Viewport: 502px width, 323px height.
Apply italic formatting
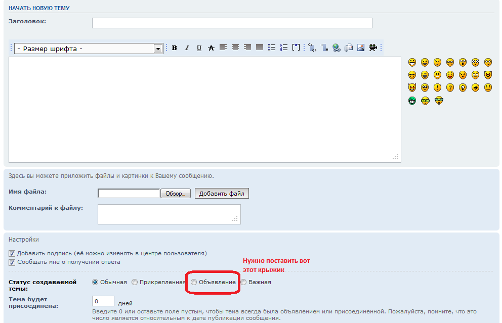187,48
